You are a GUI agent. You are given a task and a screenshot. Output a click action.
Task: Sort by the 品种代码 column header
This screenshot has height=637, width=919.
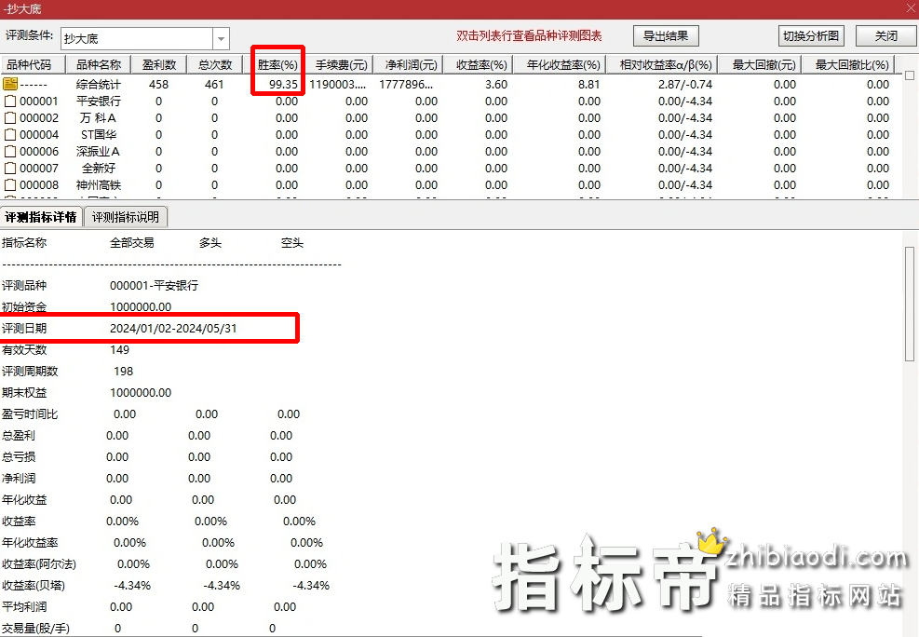(33, 64)
